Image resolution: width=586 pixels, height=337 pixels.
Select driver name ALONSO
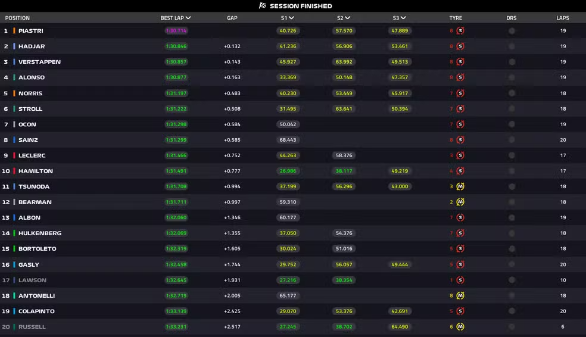(x=32, y=77)
